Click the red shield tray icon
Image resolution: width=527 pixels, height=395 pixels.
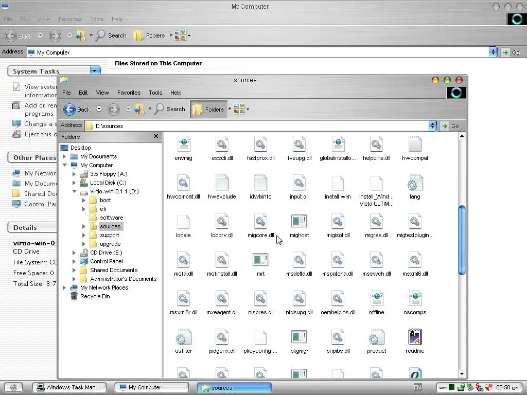489,387
